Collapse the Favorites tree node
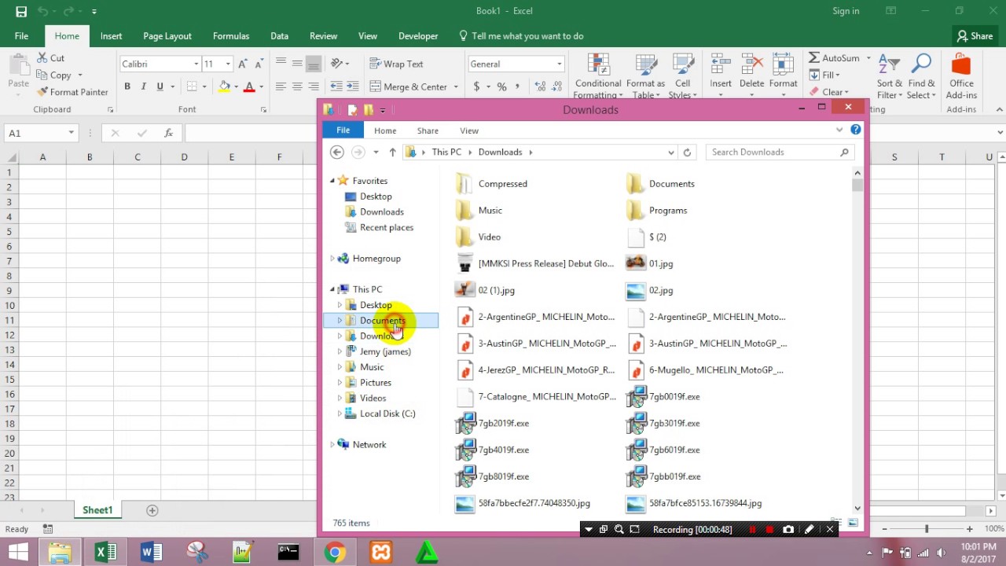The width and height of the screenshot is (1006, 566). [x=332, y=181]
